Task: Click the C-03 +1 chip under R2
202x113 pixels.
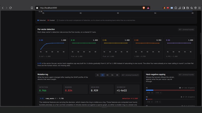Action: (x=158, y=102)
